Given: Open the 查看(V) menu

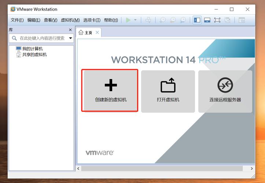Looking at the screenshot, I should point(51,20).
